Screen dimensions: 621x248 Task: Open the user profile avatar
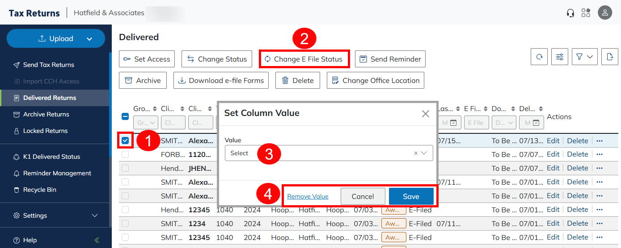[604, 13]
